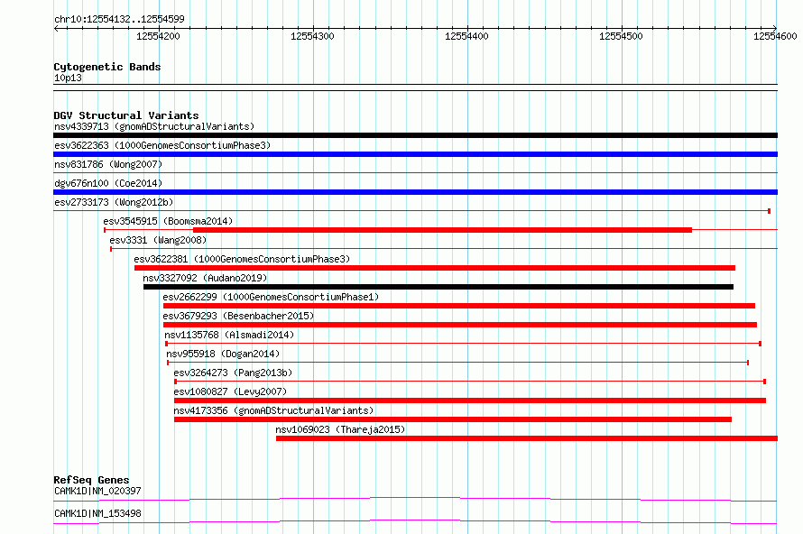The height and width of the screenshot is (534, 803).
Task: Open variant nsv1069023 (Thareja2015) label
Action: point(340,429)
